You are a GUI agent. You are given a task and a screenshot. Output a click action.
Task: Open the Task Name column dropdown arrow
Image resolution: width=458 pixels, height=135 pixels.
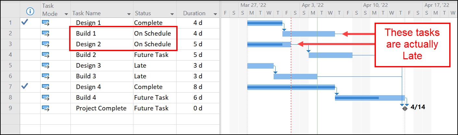pos(129,14)
